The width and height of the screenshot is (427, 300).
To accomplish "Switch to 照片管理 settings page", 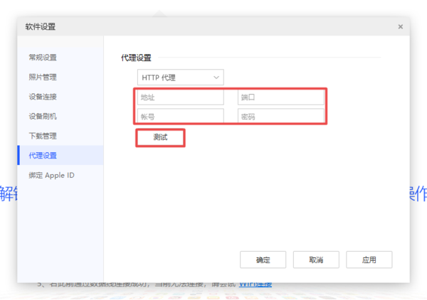I will click(x=43, y=77).
